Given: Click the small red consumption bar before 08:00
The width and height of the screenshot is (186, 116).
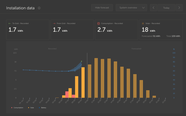Looking at the screenshot, I should pyautogui.click(x=73, y=96).
